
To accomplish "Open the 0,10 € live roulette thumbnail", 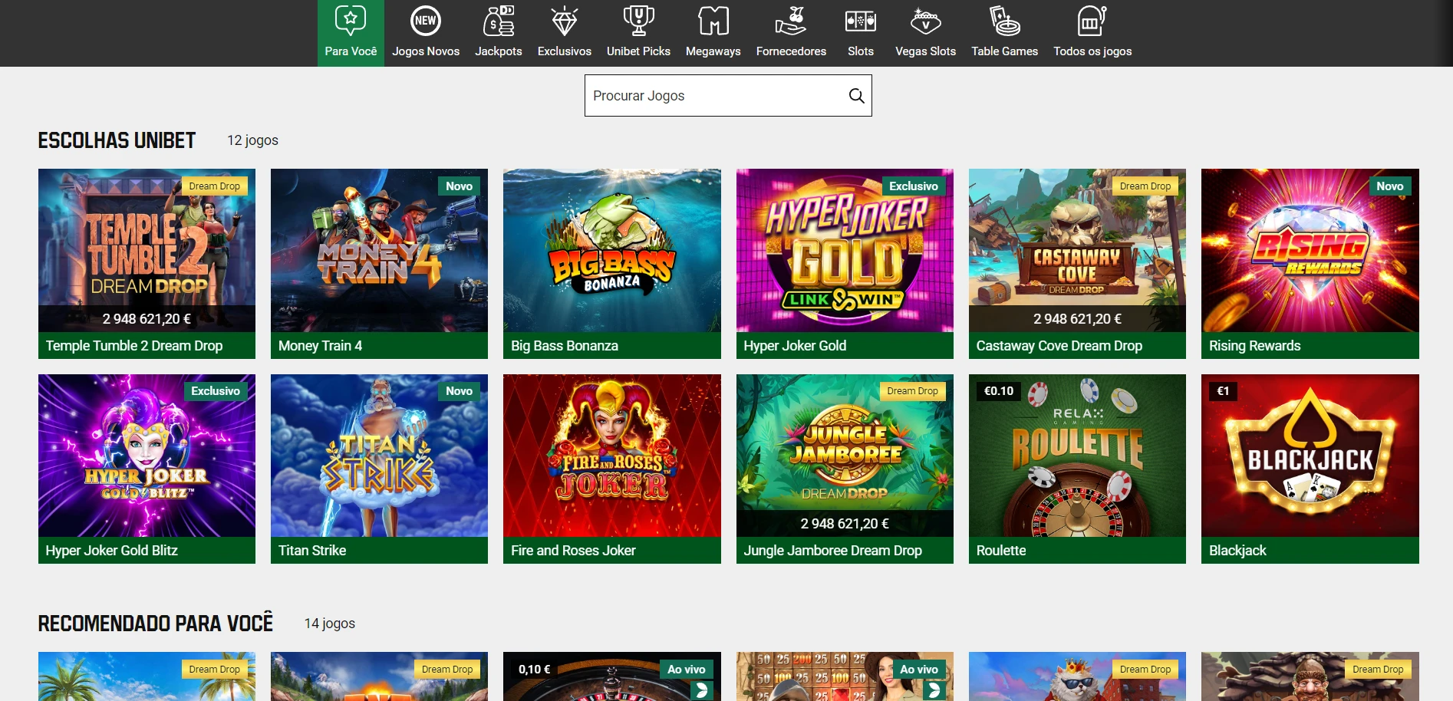I will (x=611, y=676).
